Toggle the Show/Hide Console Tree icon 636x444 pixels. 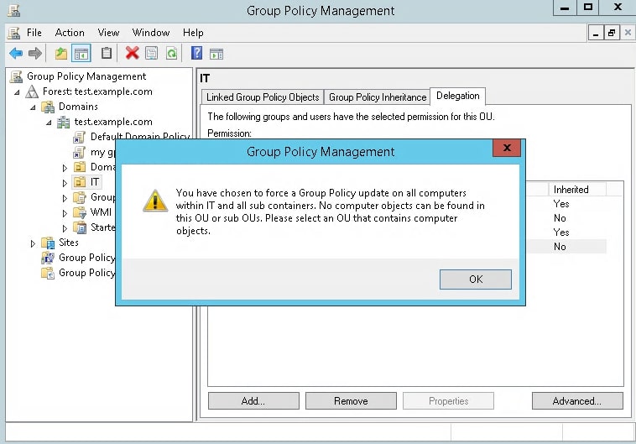point(81,53)
